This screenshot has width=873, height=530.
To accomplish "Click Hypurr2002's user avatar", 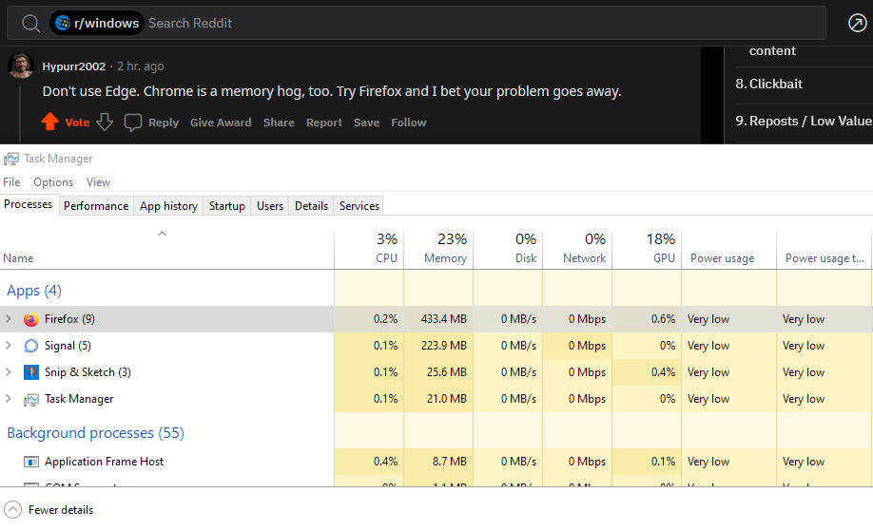I will tap(21, 66).
